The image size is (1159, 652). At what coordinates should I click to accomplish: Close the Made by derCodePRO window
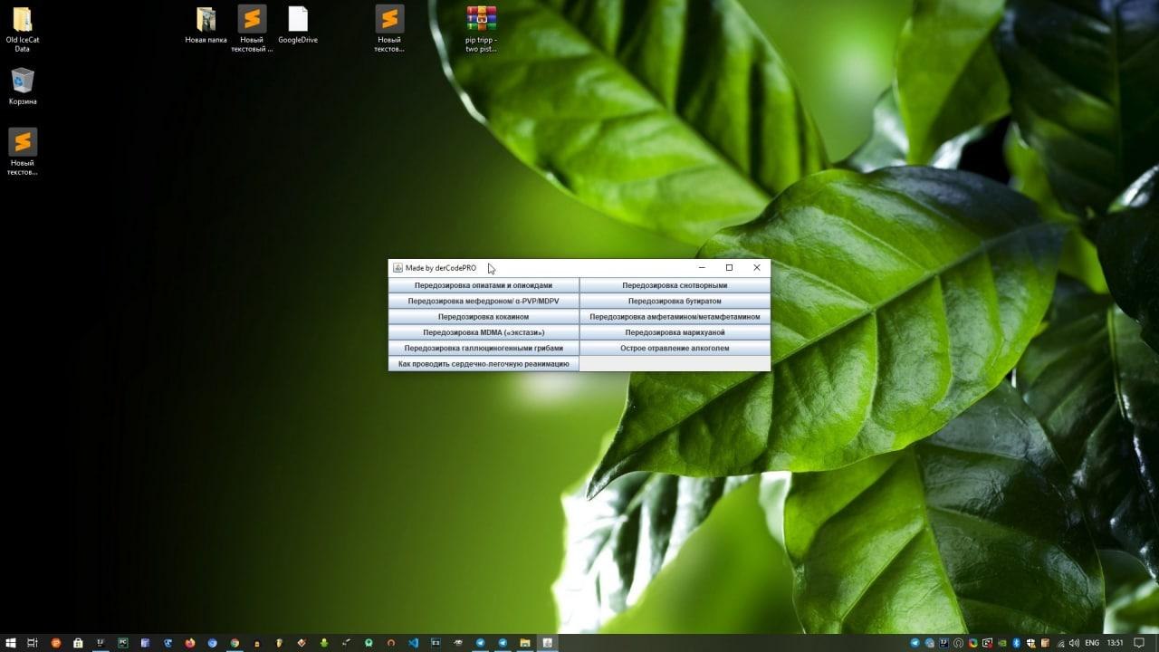[x=757, y=268]
